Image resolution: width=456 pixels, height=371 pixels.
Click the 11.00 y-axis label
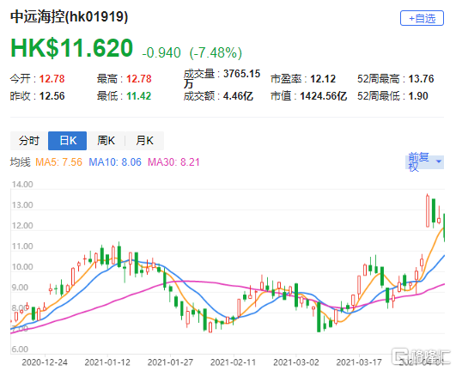coord(22,246)
